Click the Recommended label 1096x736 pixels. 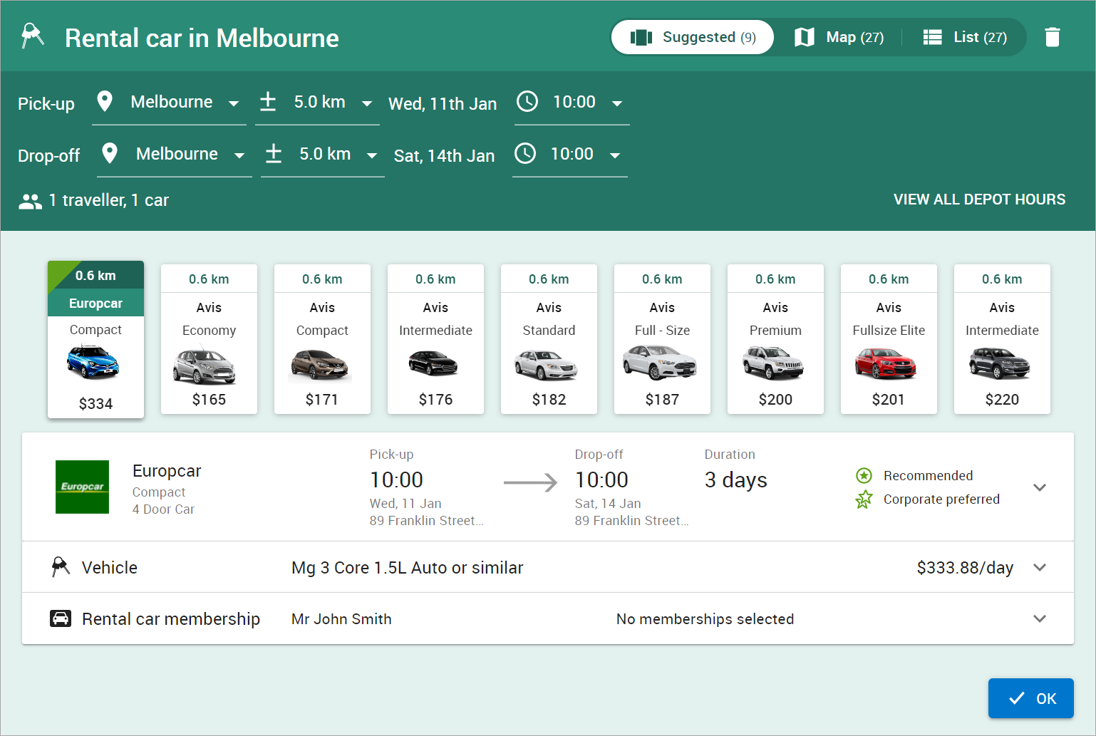(928, 476)
